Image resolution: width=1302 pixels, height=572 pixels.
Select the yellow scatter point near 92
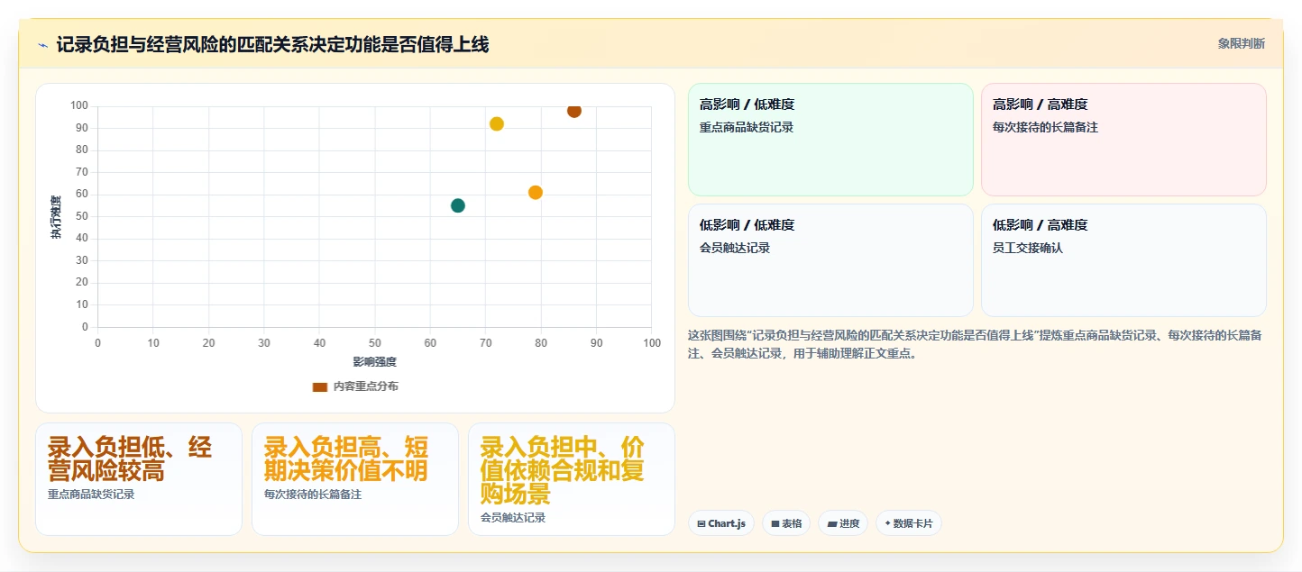click(497, 124)
